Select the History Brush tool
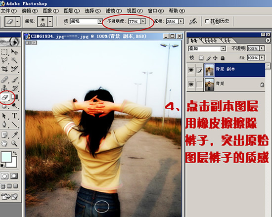Viewport: 272px width, 217px height. point(15,88)
